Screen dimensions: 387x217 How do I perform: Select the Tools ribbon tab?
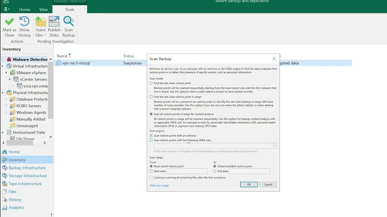70,9
